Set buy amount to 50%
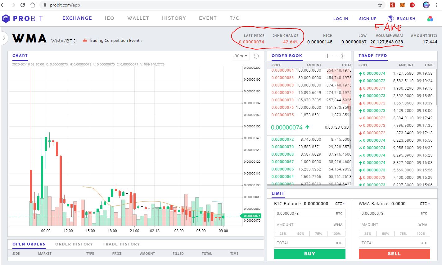This screenshot has width=442, height=265. tap(301, 234)
